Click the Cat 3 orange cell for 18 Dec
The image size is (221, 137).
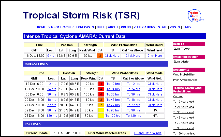pos(100,56)
